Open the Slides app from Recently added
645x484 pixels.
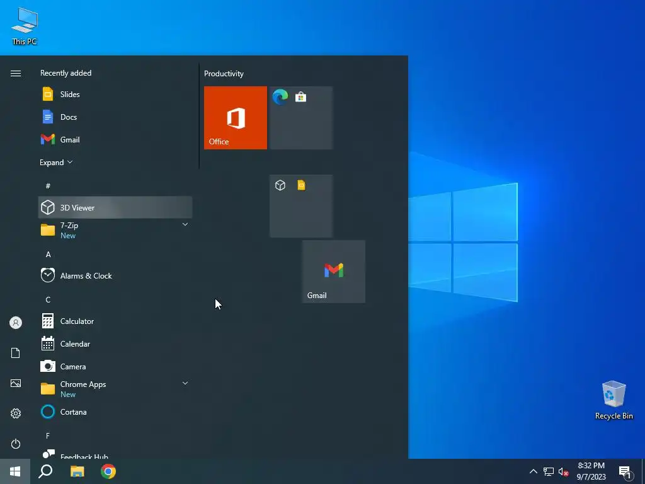point(115,95)
